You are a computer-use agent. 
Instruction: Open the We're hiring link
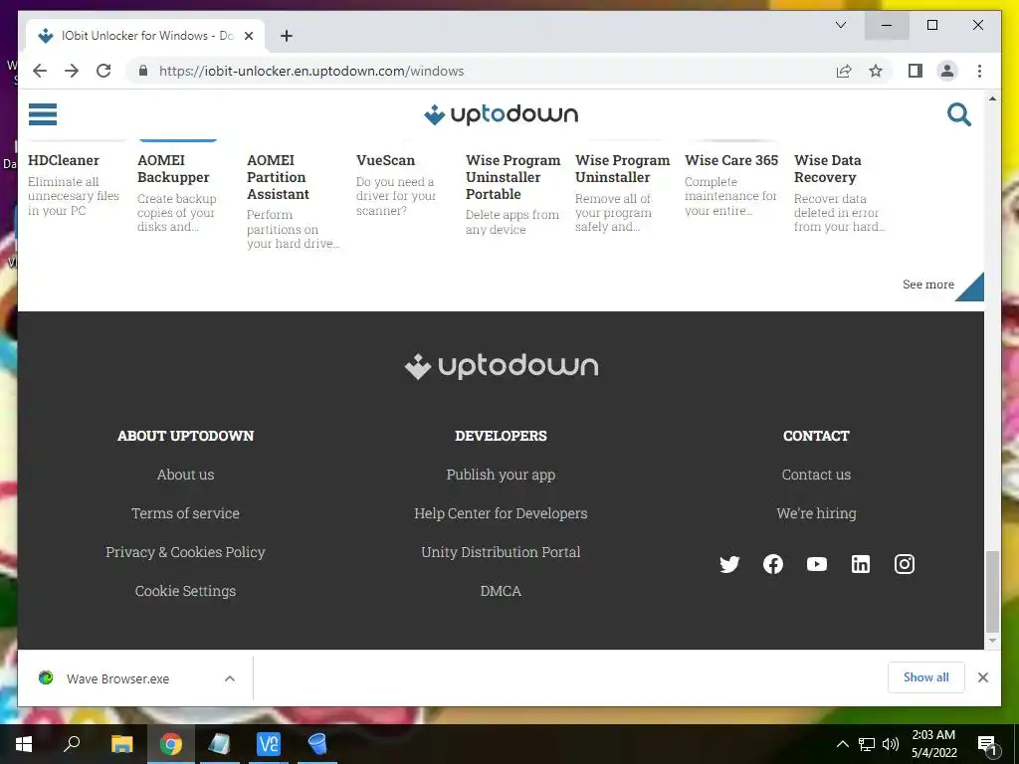pos(816,513)
